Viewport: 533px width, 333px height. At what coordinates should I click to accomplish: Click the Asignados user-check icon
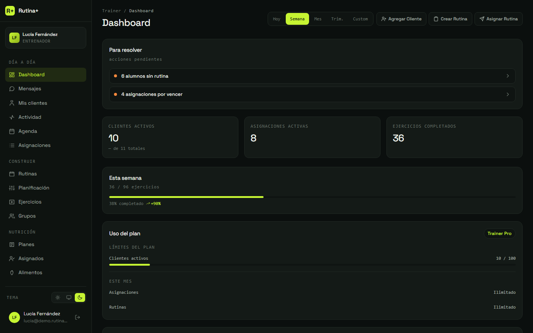click(x=12, y=259)
